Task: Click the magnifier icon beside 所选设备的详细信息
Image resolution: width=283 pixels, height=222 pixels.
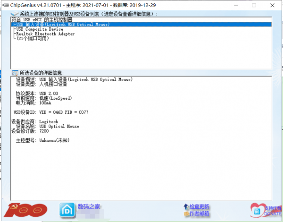Action: [15, 73]
